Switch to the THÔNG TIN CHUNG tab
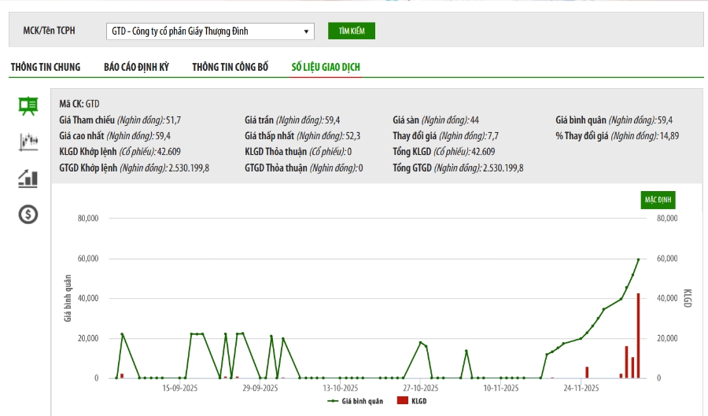 point(46,67)
